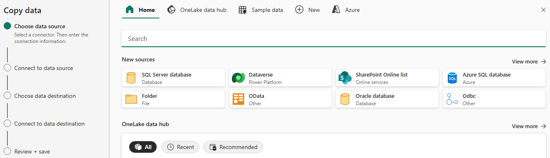Click the house icon on the Home tab

coord(130,9)
